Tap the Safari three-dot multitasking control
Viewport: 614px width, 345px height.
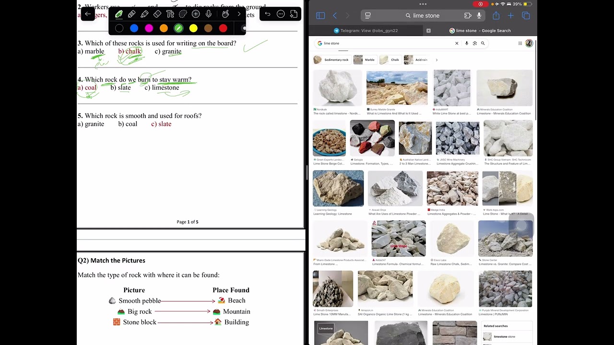(423, 4)
